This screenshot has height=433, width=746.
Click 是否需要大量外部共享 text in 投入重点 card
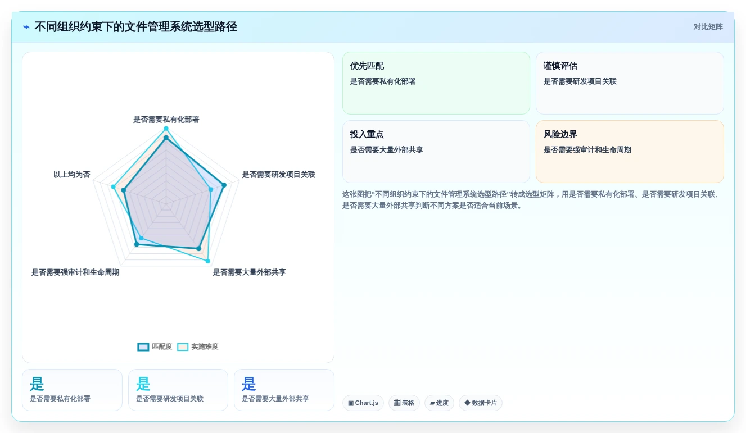387,150
